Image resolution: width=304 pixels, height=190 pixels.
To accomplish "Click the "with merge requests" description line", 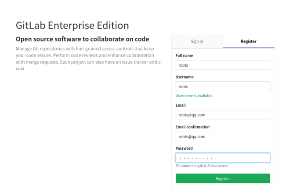I will pyautogui.click(x=88, y=62).
